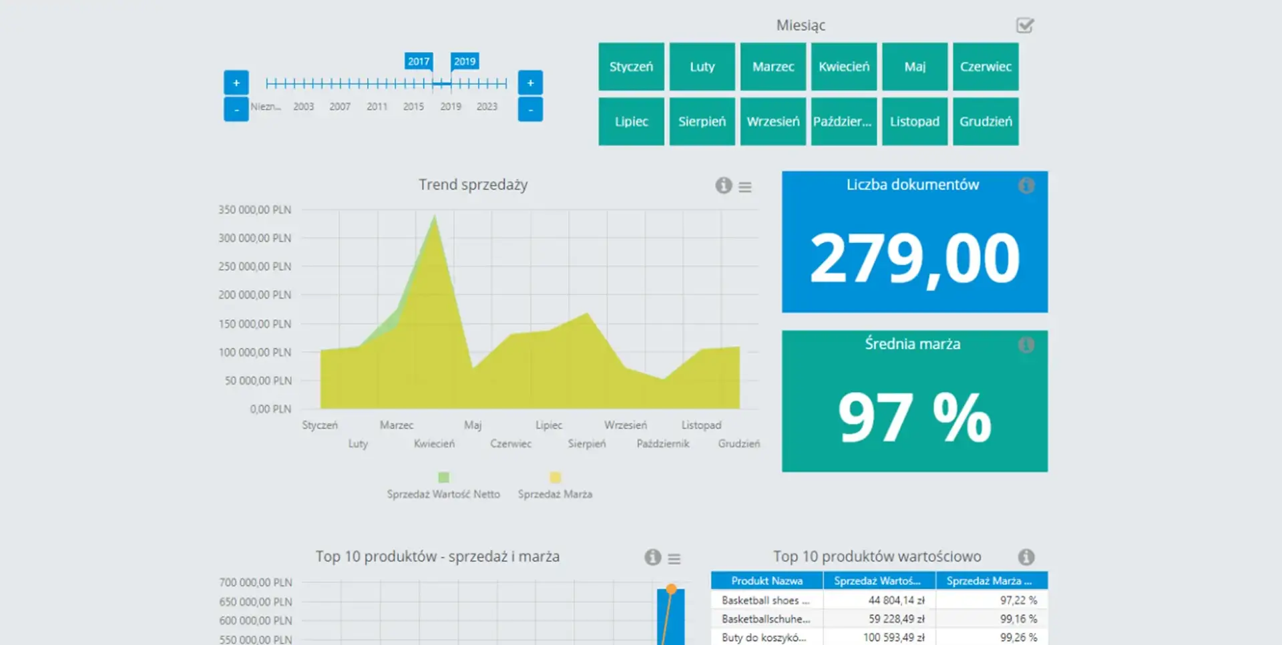Image resolution: width=1282 pixels, height=645 pixels.
Task: Filter by the Lipiec month tile
Action: click(631, 122)
